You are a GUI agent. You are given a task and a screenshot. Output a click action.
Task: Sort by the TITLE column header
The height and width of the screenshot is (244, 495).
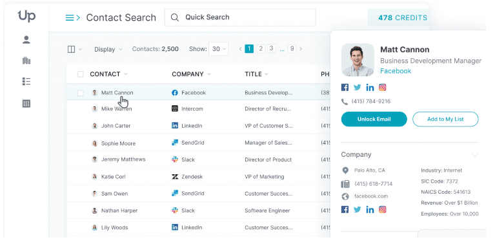pyautogui.click(x=256, y=74)
